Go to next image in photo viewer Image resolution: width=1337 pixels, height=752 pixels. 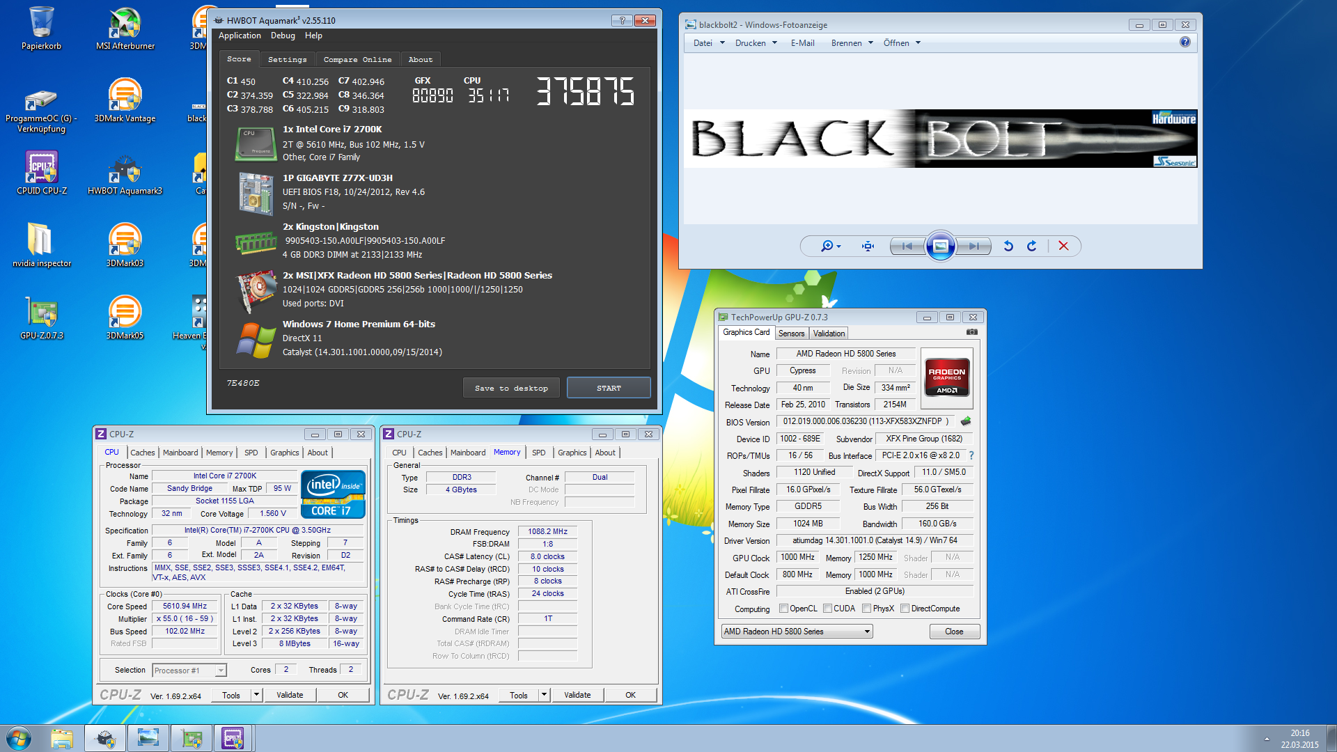pos(974,246)
